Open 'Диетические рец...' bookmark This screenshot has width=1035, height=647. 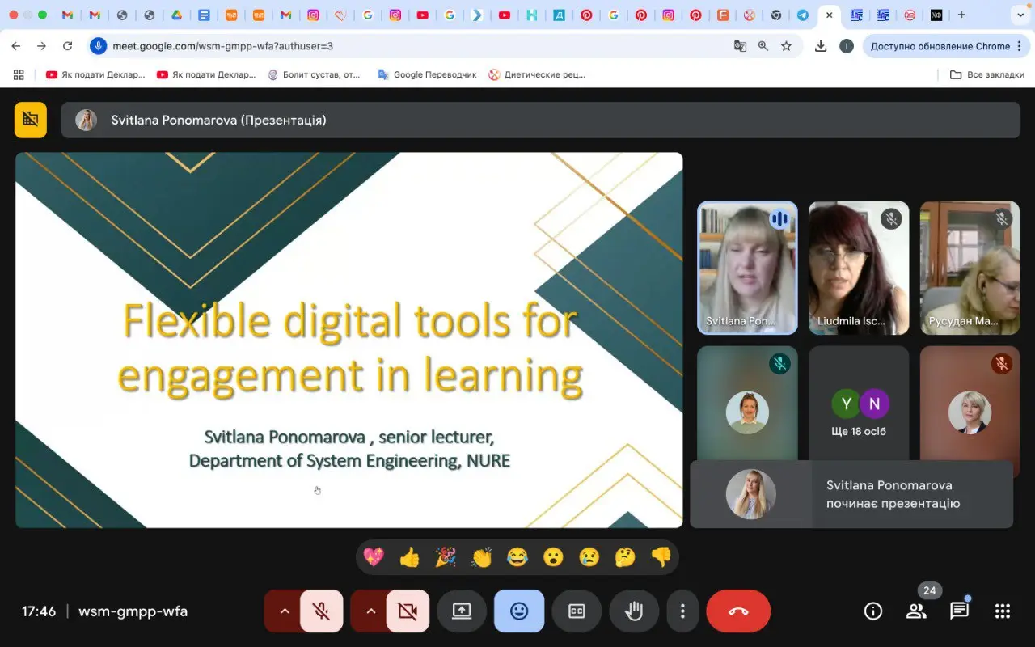coord(537,74)
